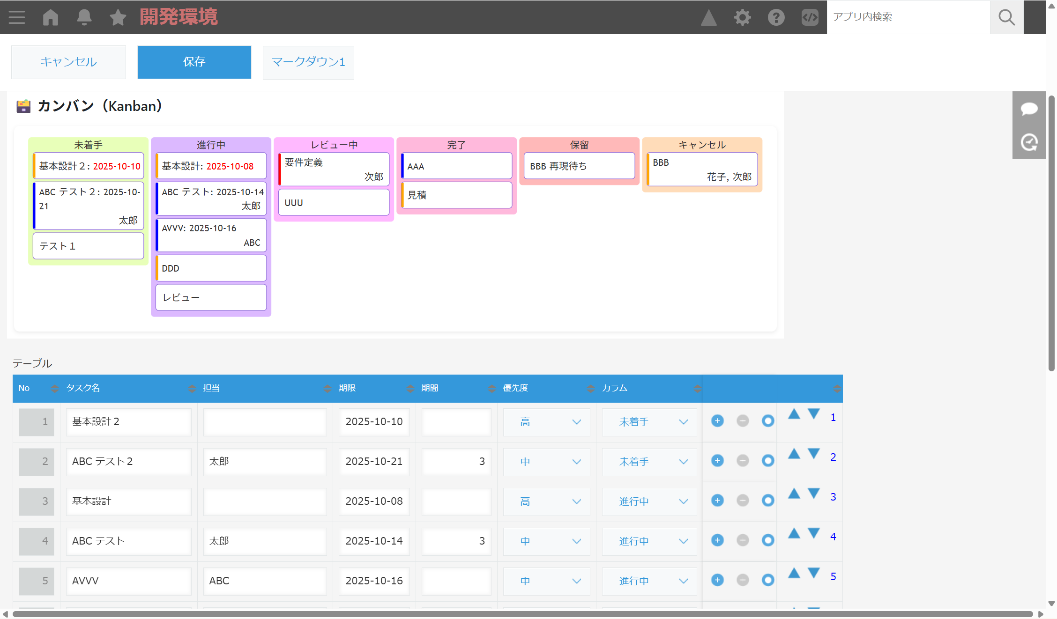This screenshot has width=1057, height=619.
Task: Open the settings gear icon
Action: [x=742, y=17]
